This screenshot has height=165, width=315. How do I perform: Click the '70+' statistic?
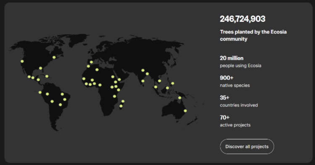(x=225, y=117)
